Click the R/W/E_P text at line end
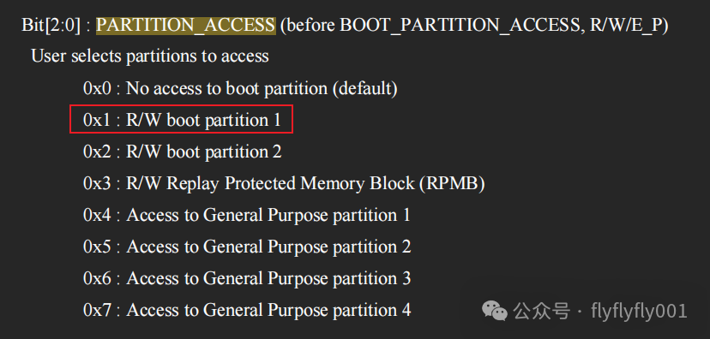Viewport: 710px width, 339px height. tap(625, 26)
